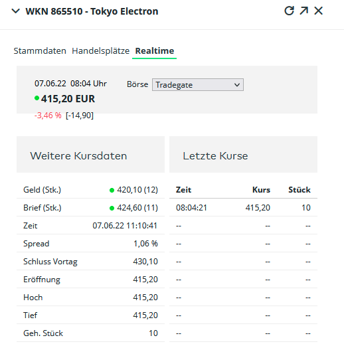Refresh the Tokyo Electron quote data
The width and height of the screenshot is (344, 348).
click(x=289, y=11)
